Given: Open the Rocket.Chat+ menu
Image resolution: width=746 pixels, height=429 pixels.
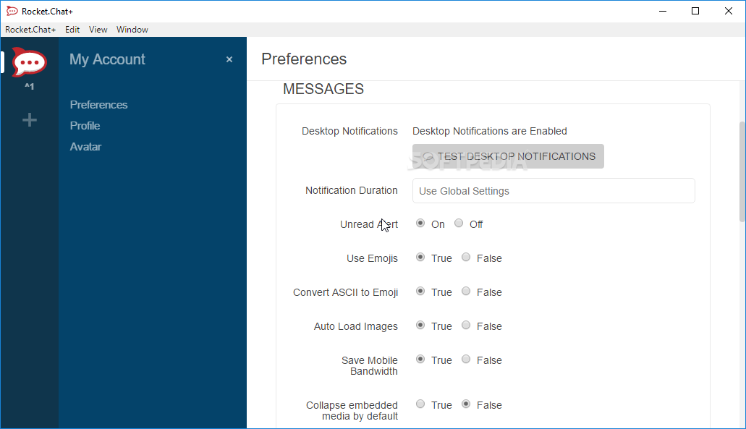Looking at the screenshot, I should [30, 30].
